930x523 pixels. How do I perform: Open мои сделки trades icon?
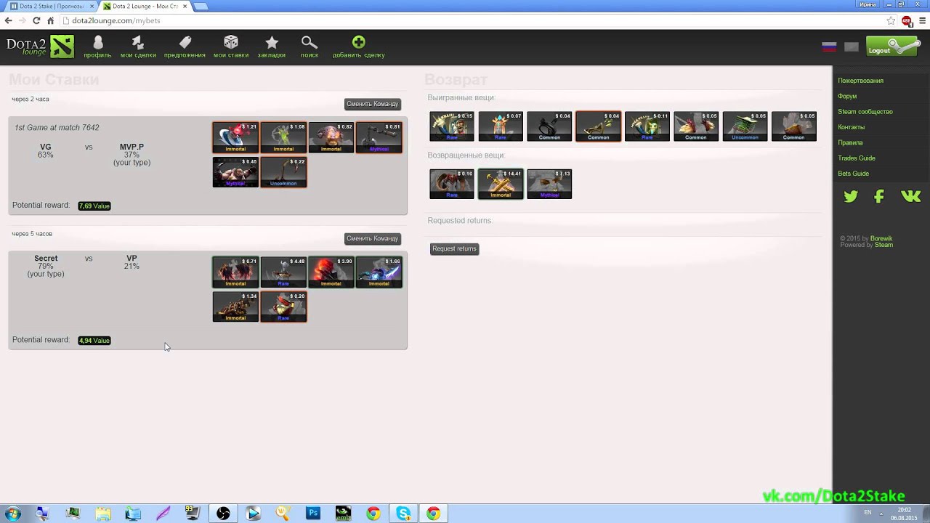coord(137,43)
